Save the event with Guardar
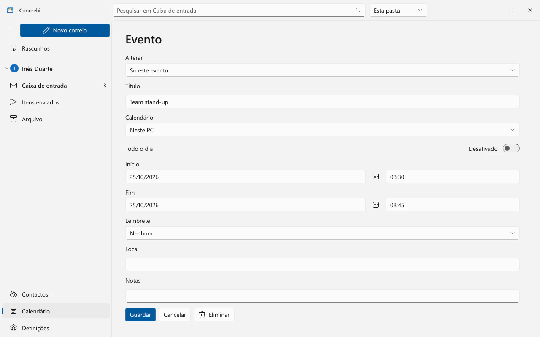This screenshot has width=540, height=337. 140,315
